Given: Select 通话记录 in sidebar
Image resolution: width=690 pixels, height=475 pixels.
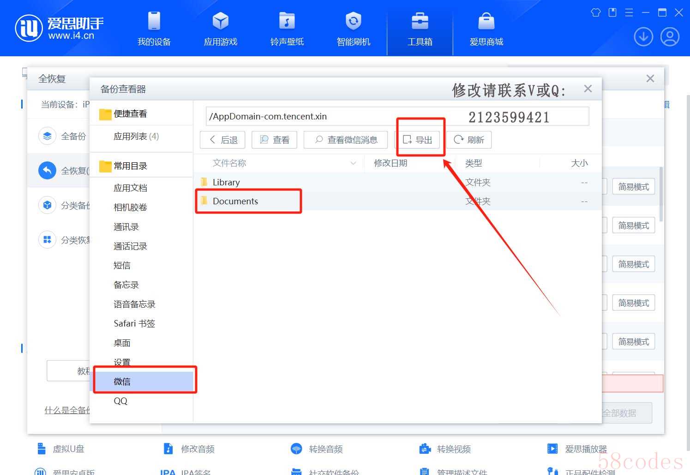Looking at the screenshot, I should tap(130, 246).
